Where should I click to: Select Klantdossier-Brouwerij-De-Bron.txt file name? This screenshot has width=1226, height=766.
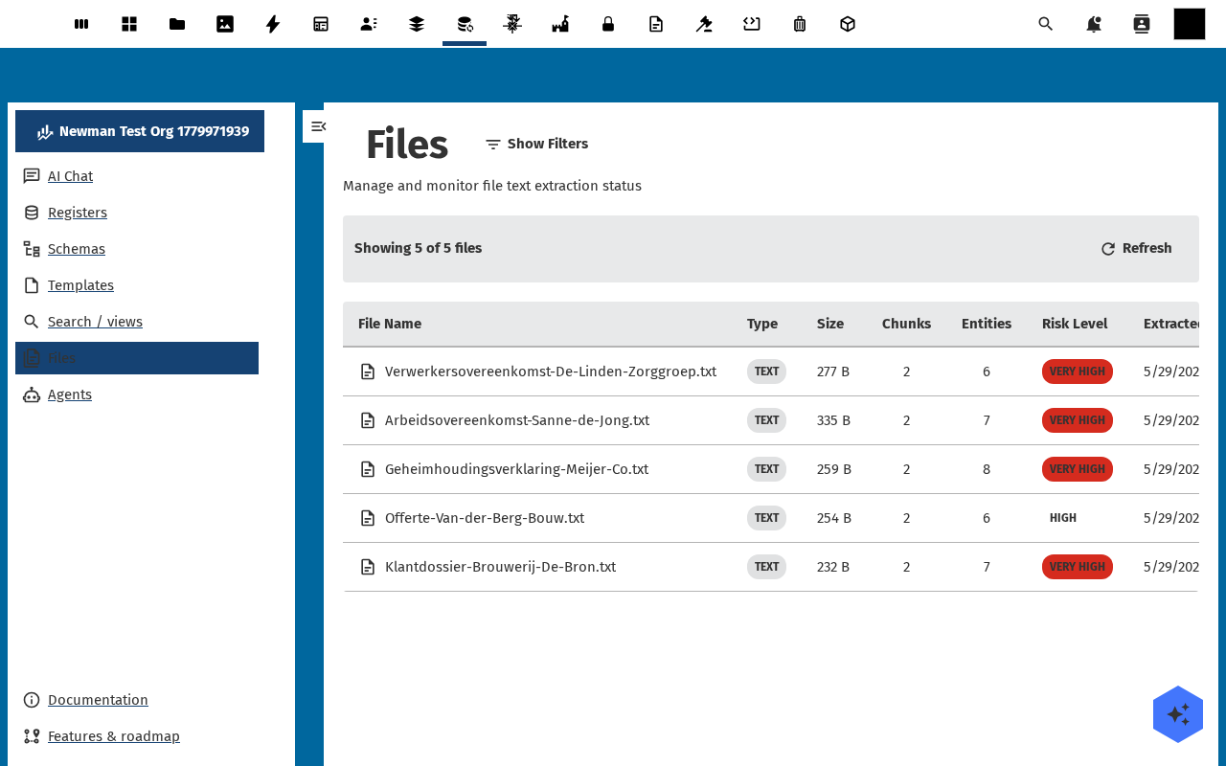coord(500,567)
